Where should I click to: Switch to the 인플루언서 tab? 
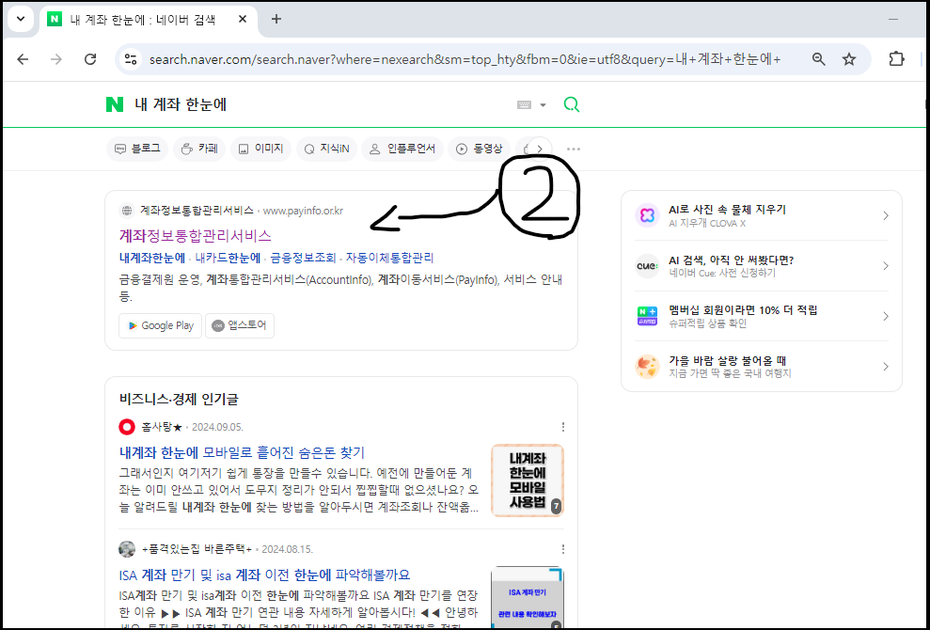pos(402,149)
